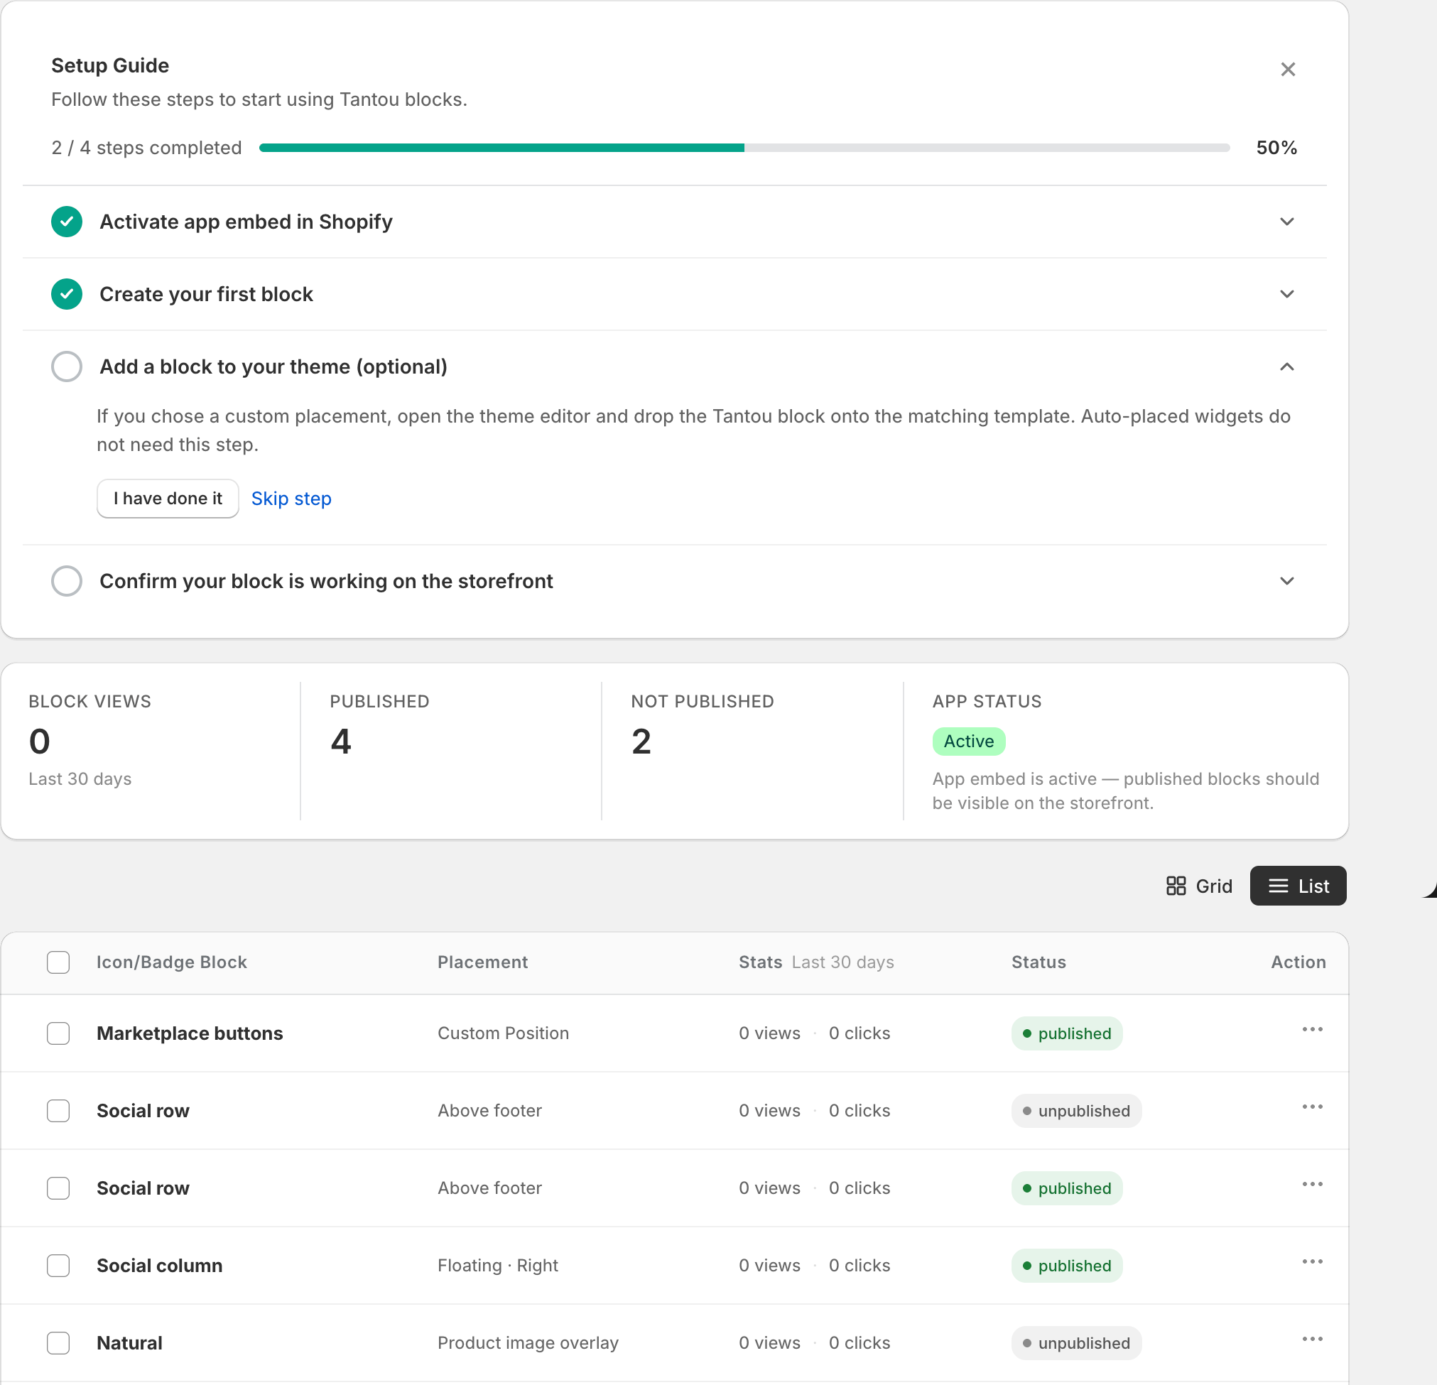Image resolution: width=1437 pixels, height=1385 pixels.
Task: Open actions menu for Marketplace buttons
Action: pos(1312,1029)
